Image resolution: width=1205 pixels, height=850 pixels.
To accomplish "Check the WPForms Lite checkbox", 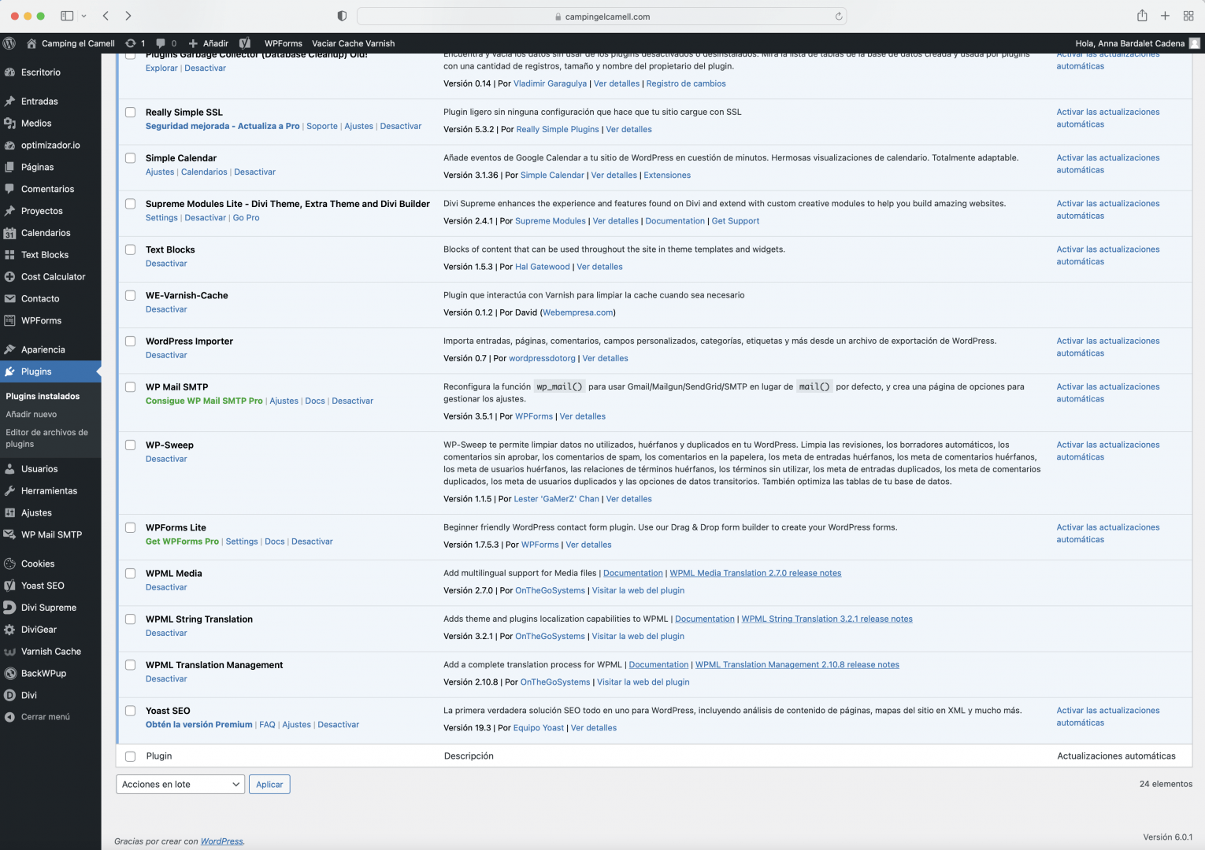I will [x=131, y=528].
